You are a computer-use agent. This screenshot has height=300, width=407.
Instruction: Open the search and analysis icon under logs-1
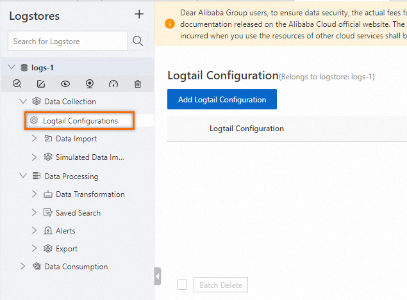(x=17, y=84)
